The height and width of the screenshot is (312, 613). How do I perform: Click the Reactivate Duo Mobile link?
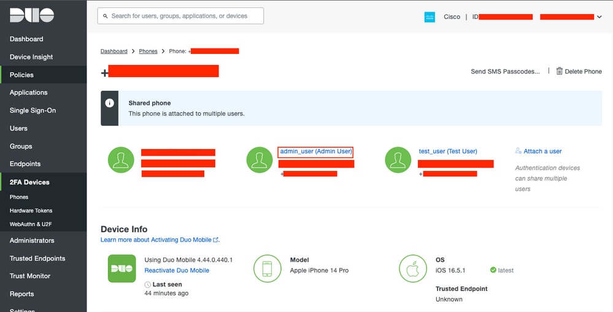coord(177,270)
